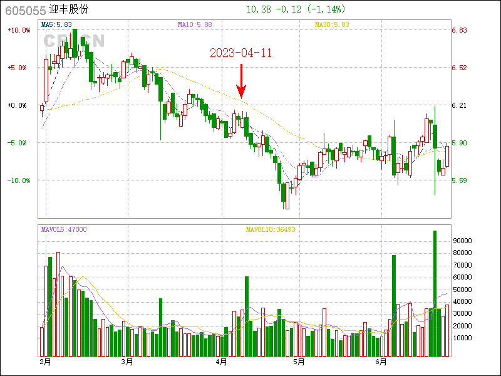
Task: Click the CFi.CN watermark logo
Action: [74, 41]
